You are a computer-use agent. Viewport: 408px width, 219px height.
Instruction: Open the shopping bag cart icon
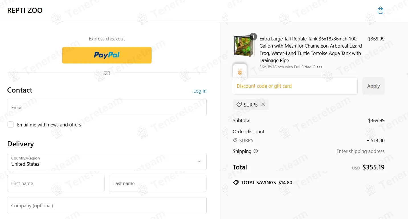click(380, 11)
